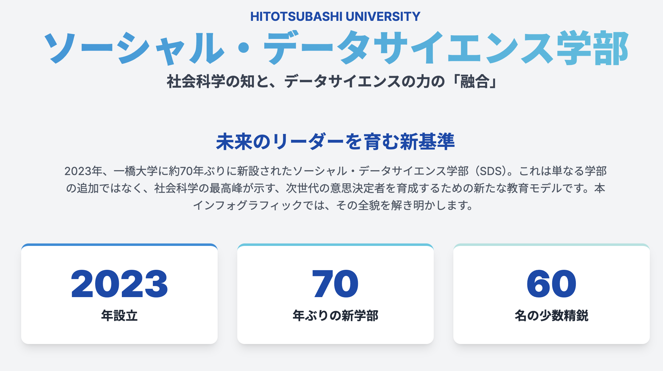Click the blue top bar of the 2023 card
The width and height of the screenshot is (663, 371).
[x=119, y=245]
